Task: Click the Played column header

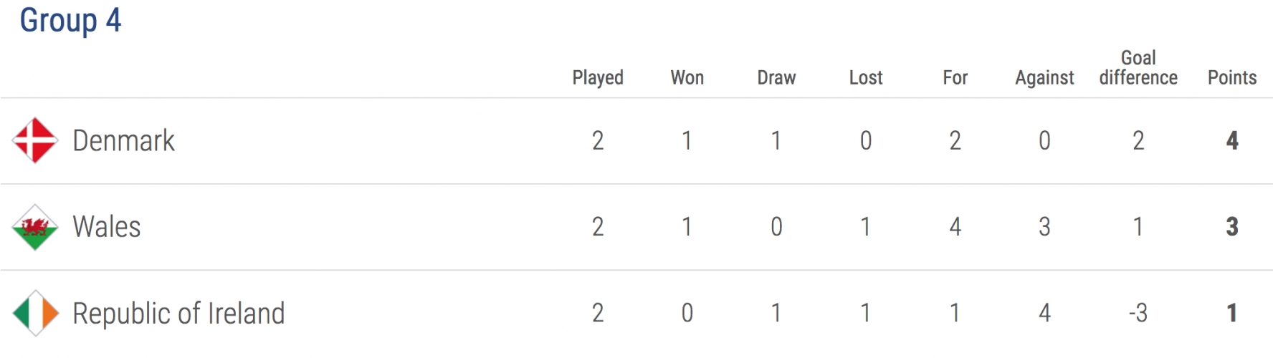Action: point(598,77)
